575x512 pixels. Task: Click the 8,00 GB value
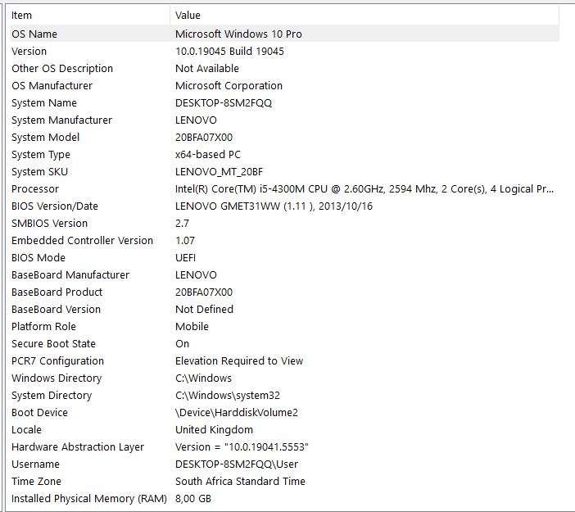193,500
